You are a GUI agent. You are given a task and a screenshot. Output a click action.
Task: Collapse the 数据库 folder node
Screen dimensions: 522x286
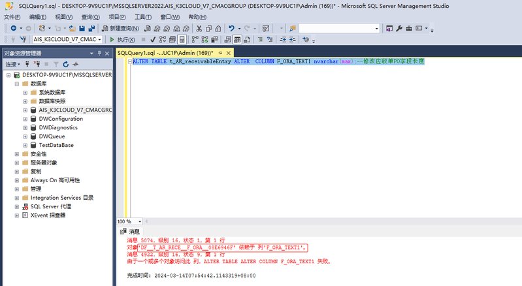[x=16, y=84]
